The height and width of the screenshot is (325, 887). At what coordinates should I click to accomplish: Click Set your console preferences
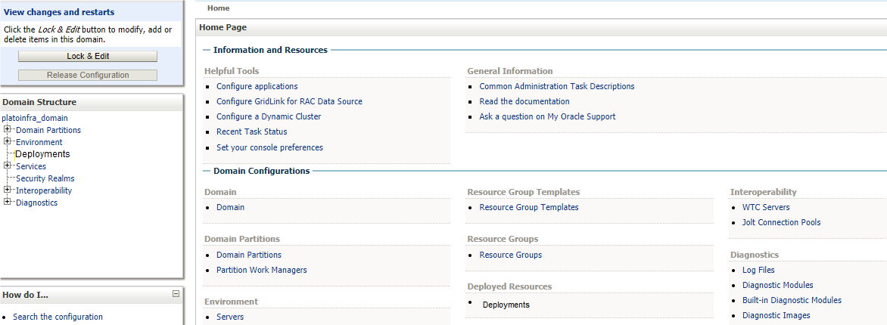coord(269,147)
